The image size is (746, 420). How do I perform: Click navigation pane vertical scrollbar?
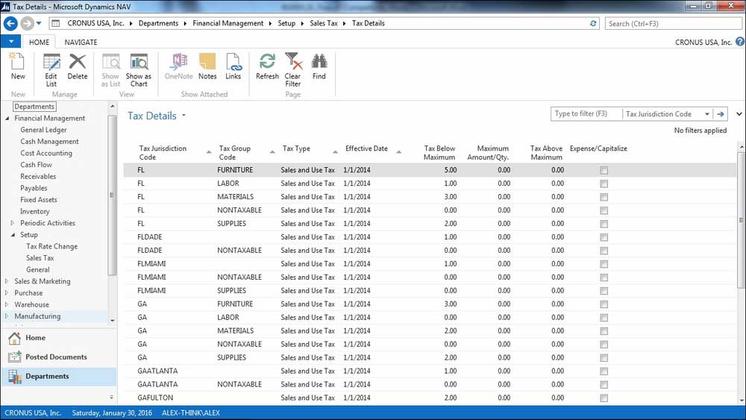pos(113,195)
